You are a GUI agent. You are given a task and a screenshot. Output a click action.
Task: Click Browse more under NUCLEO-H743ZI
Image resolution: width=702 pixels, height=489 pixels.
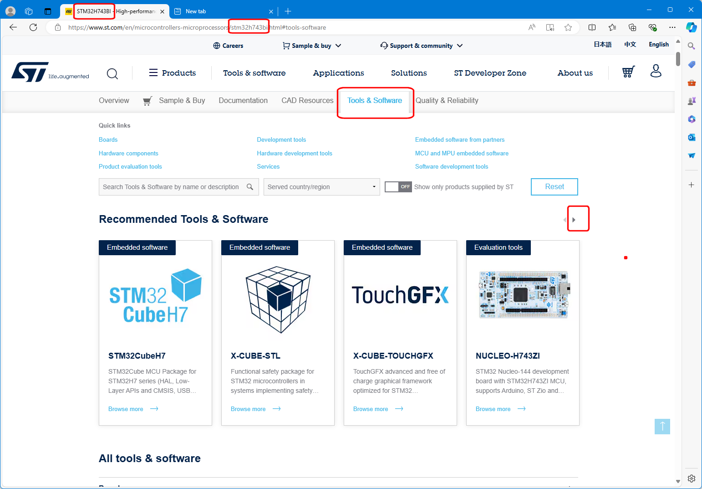pyautogui.click(x=493, y=409)
